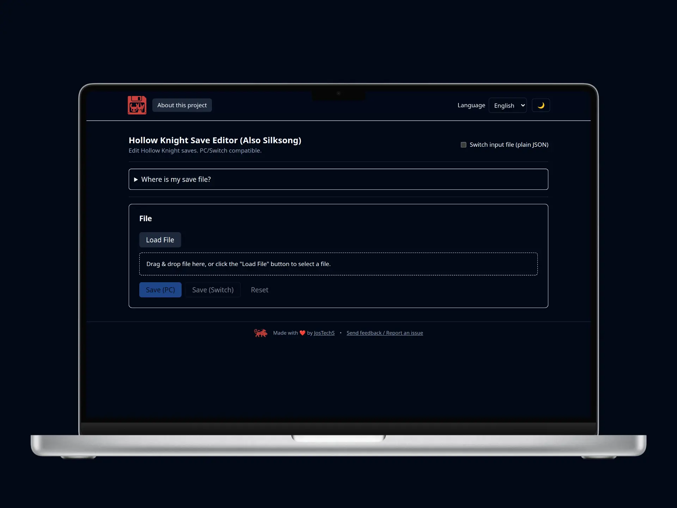Click the red heart icon in the footer
677x508 pixels.
click(302, 333)
